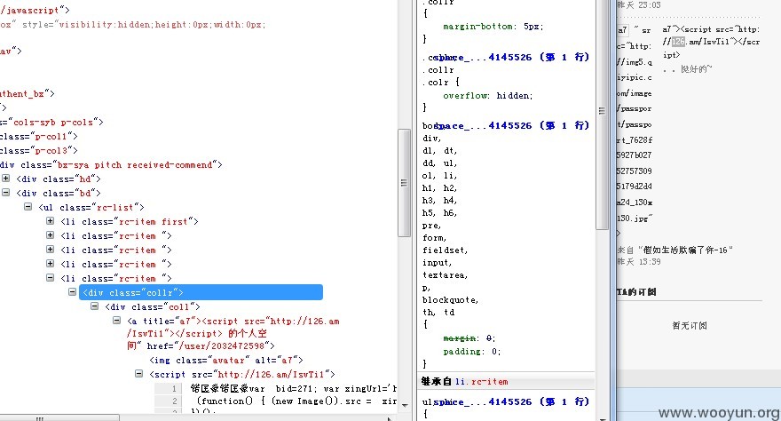This screenshot has height=421, width=781.
Task: Click the "TA的订阅" section heading
Action: click(636, 292)
